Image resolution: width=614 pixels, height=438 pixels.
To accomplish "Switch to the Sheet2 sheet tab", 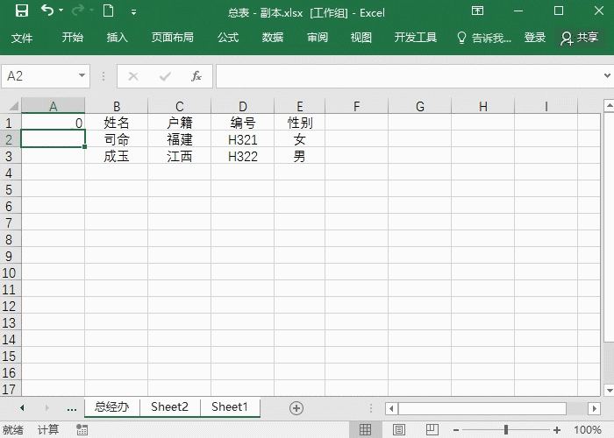I will (x=169, y=407).
